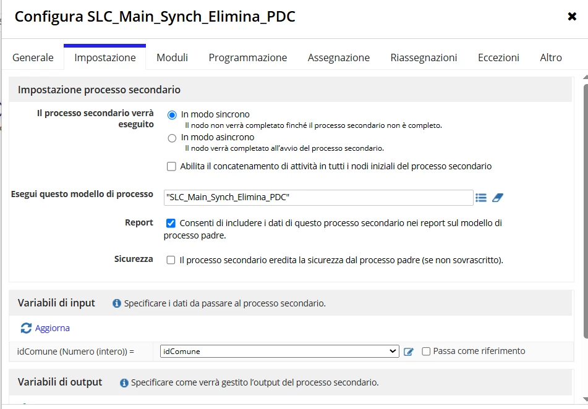The height and width of the screenshot is (409, 588).
Task: Switch to the Generale tab
Action: pos(33,57)
